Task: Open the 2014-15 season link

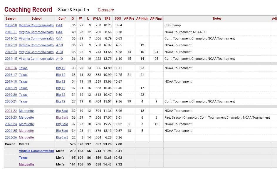Action: (11, 59)
